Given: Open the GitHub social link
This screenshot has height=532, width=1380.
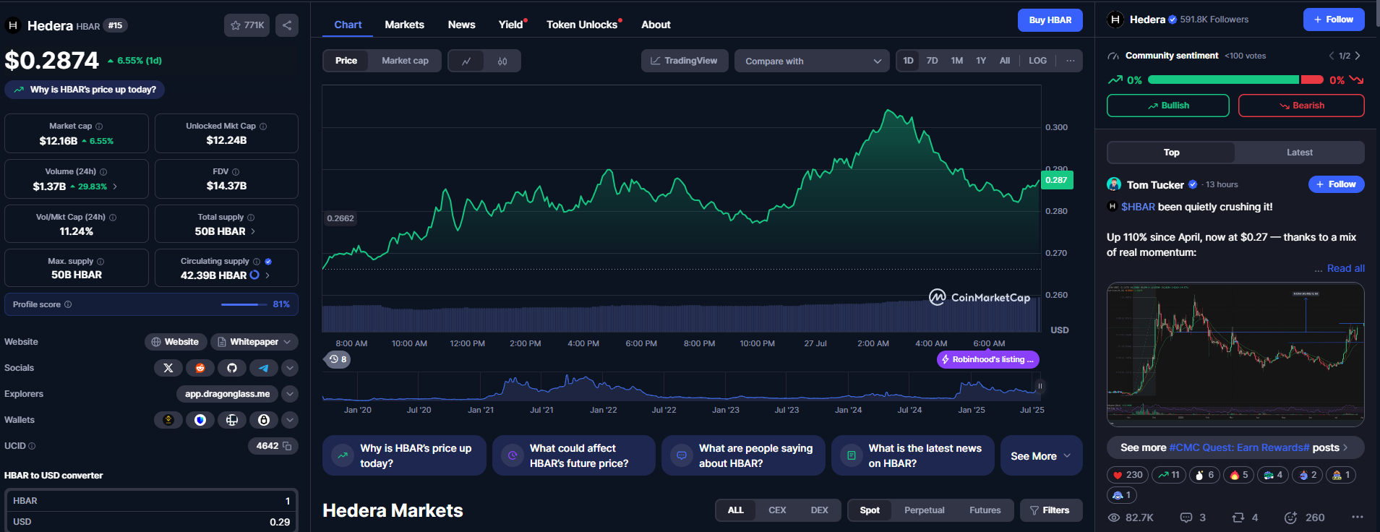Looking at the screenshot, I should [232, 368].
